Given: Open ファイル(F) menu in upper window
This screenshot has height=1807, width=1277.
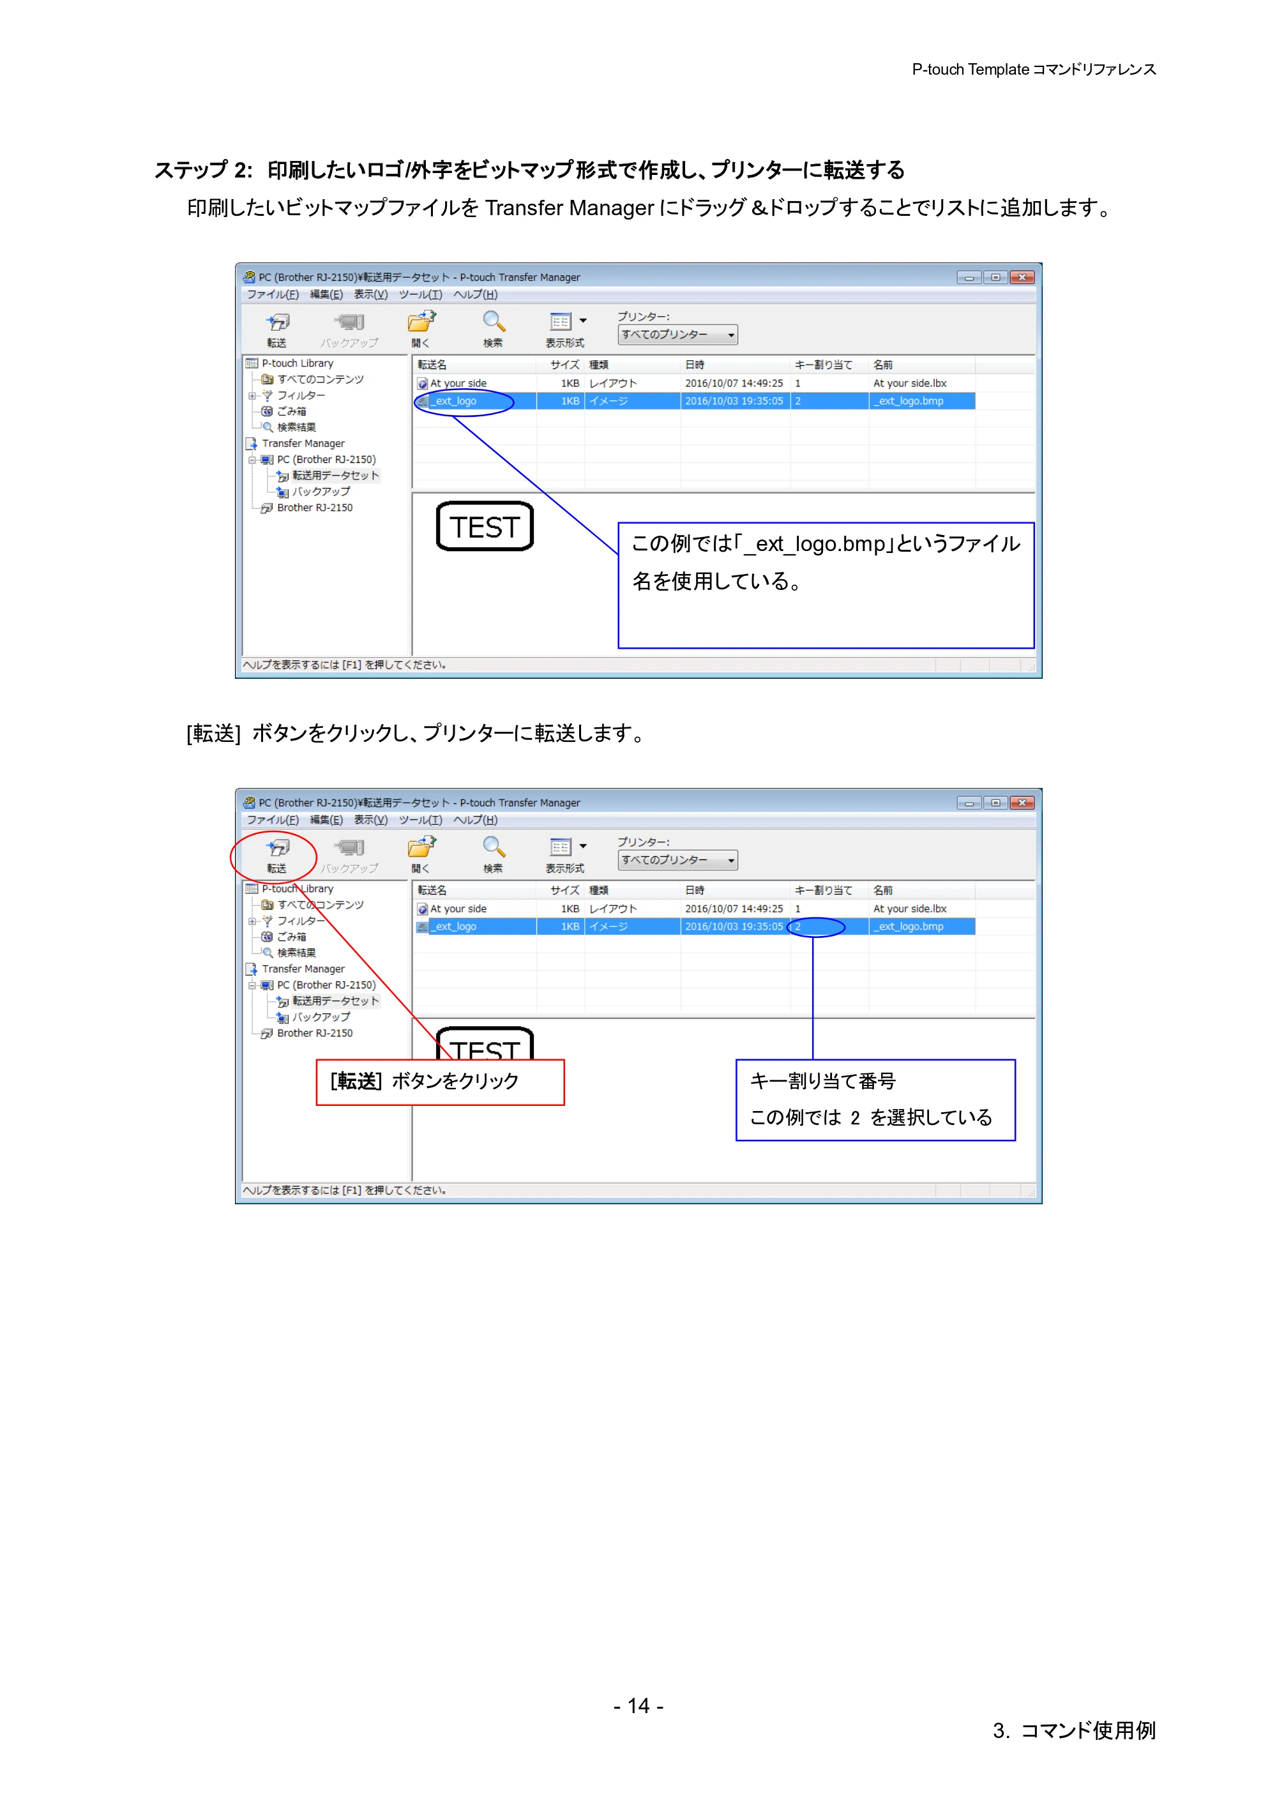Looking at the screenshot, I should tap(272, 295).
